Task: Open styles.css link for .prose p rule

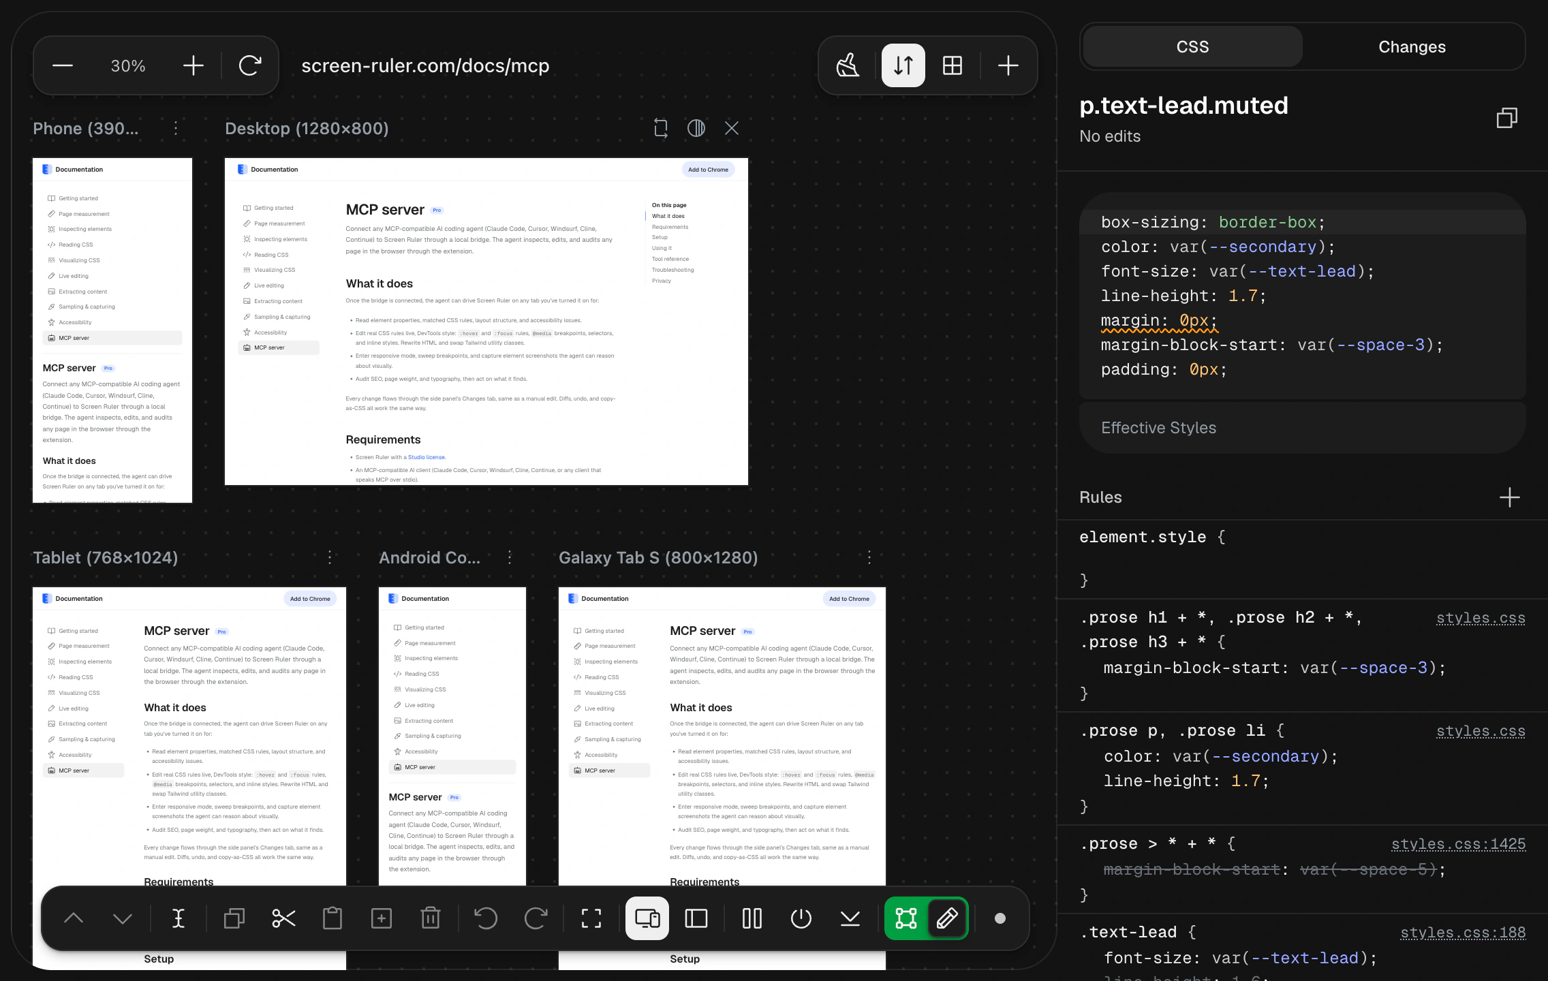Action: tap(1481, 731)
